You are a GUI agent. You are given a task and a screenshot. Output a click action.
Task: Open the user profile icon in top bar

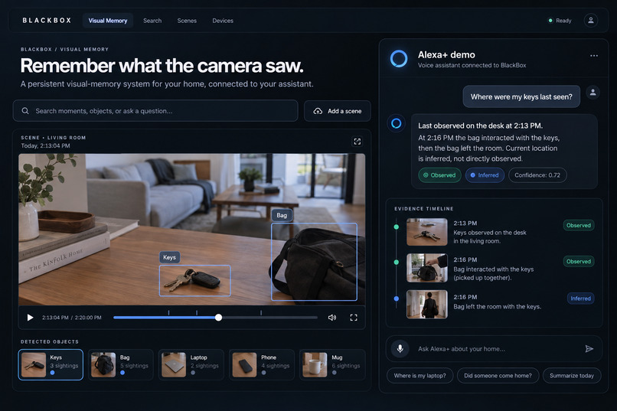pos(591,21)
